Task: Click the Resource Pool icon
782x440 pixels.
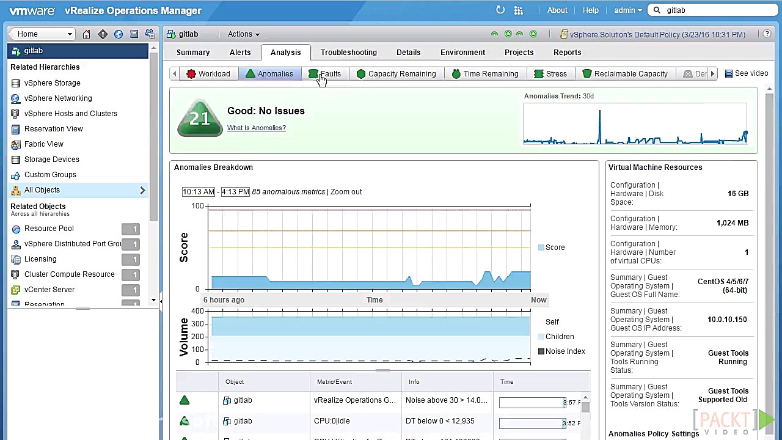Action: (x=16, y=229)
